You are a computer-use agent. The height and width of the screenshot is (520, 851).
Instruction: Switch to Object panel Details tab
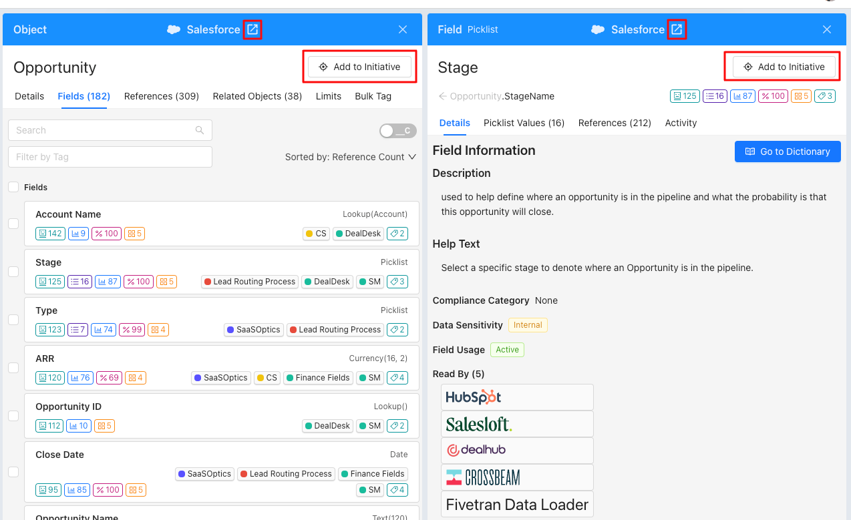click(29, 96)
